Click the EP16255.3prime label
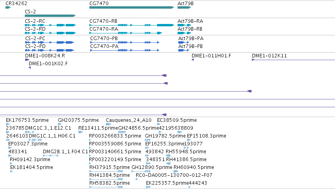Viewport: 335px width, 189px height. click(165, 144)
